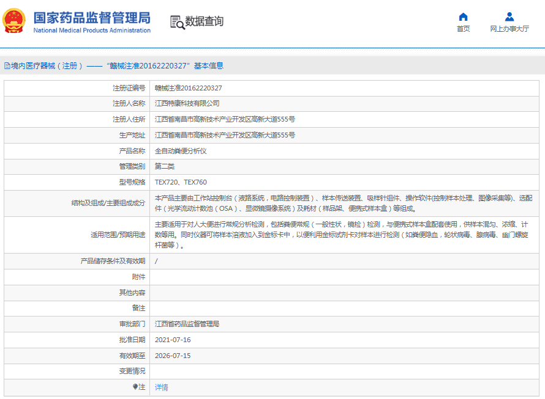
Task: Click the National Medical Products Administration subtitle
Action: [92, 31]
